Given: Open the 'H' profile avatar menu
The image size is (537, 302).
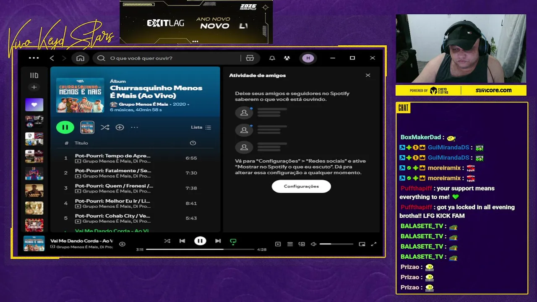Looking at the screenshot, I should pos(308,58).
